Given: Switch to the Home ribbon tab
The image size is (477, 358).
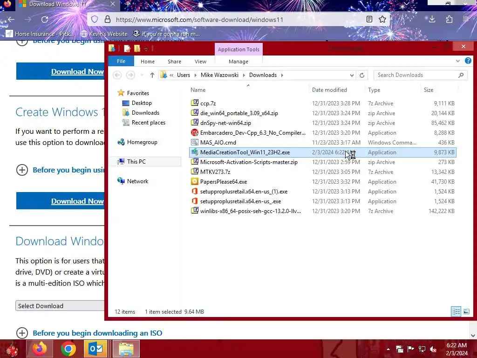Looking at the screenshot, I should pyautogui.click(x=148, y=62).
